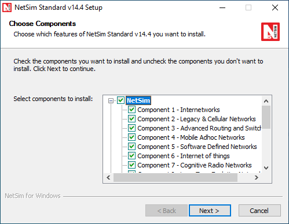Select Component 4 - Mobile Adhoc Networks label

point(191,137)
